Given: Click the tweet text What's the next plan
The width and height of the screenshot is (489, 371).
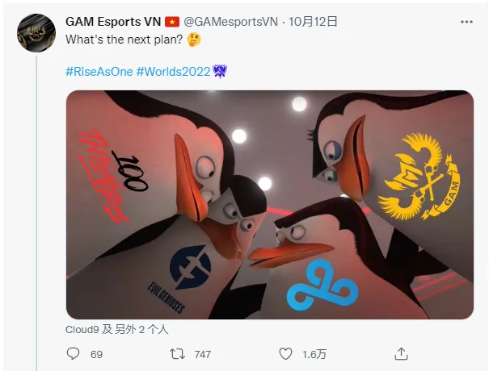Looking at the screenshot, I should click(x=124, y=40).
